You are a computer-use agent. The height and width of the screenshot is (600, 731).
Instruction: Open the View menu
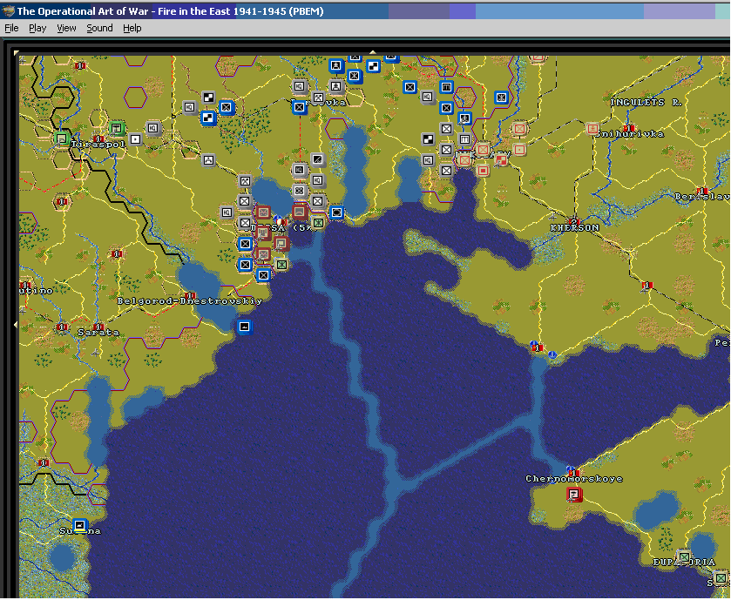click(66, 29)
